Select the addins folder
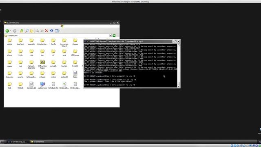The height and width of the screenshot is (147, 261). pyautogui.click(x=9, y=42)
